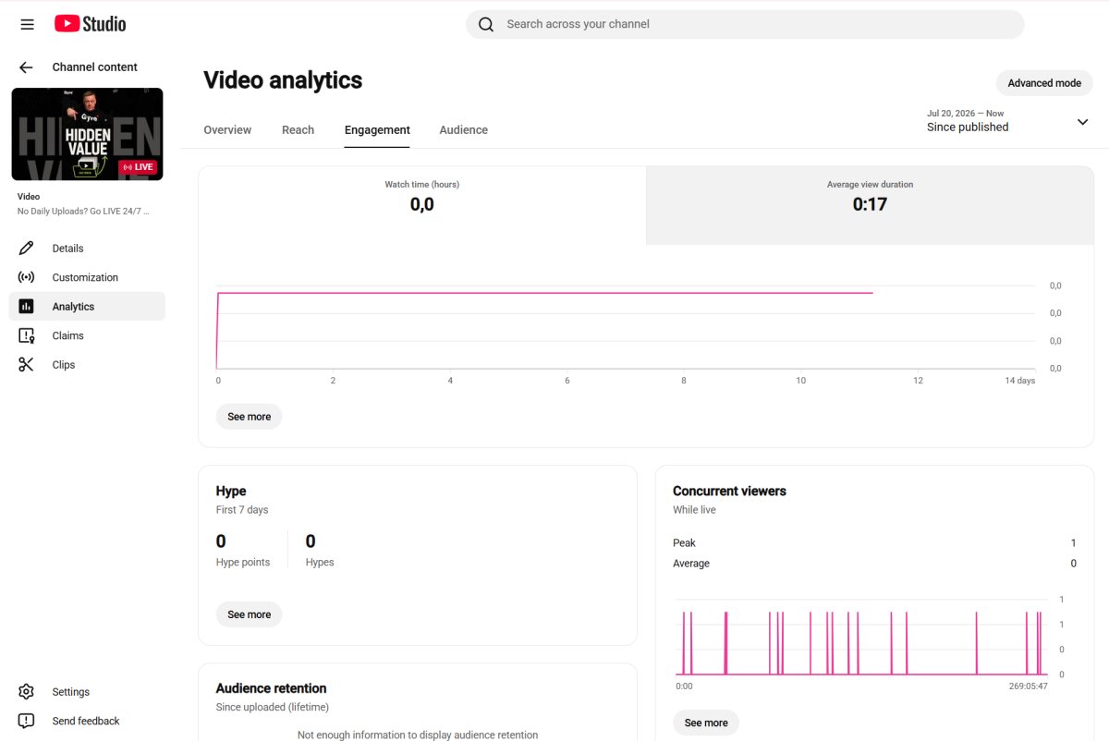
Task: Click the video title No Daily Uploads
Action: (x=83, y=212)
